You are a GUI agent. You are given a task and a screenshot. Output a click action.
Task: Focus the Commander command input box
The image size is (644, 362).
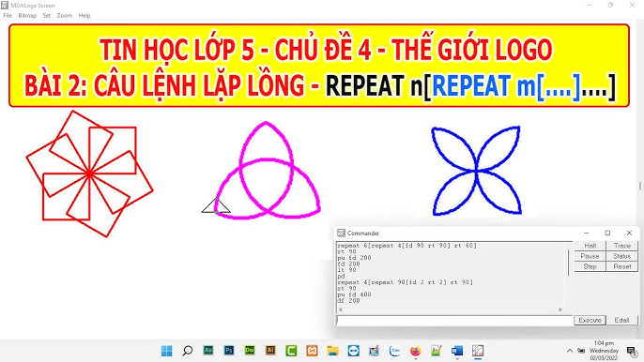[454, 320]
